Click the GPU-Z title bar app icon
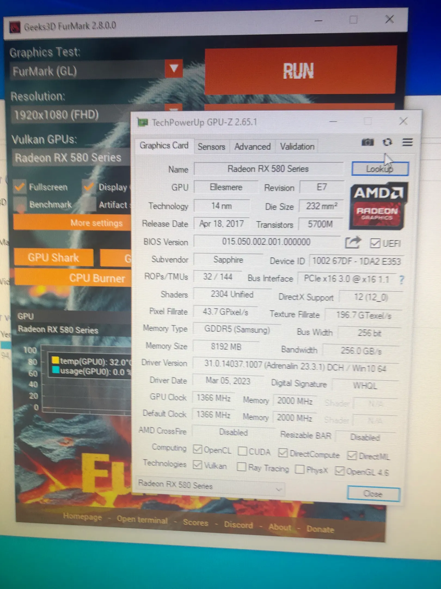 coord(143,122)
